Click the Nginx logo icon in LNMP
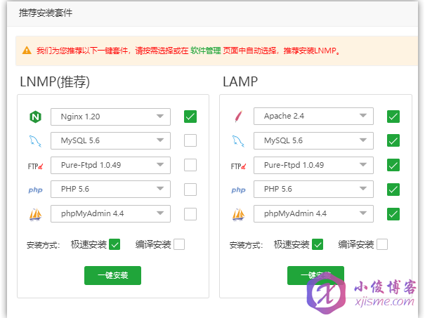Viewport: 425px width, 318px height. tap(35, 117)
